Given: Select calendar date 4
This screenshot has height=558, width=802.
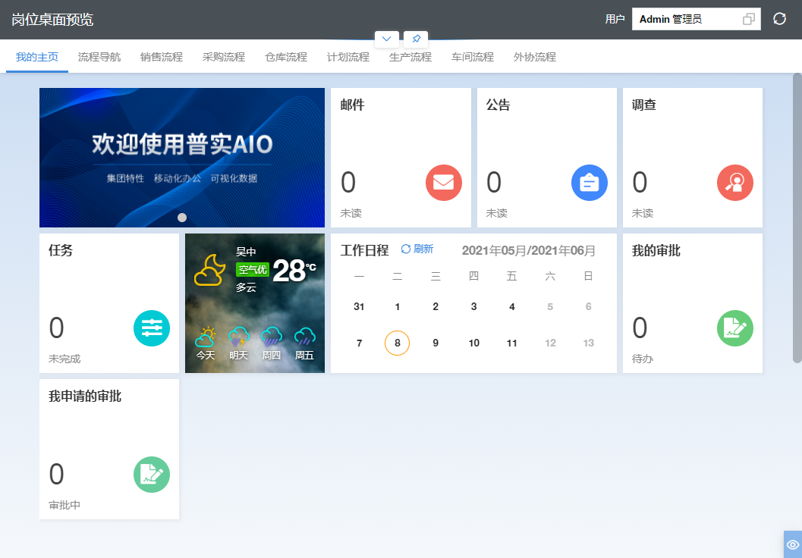Looking at the screenshot, I should point(512,306).
